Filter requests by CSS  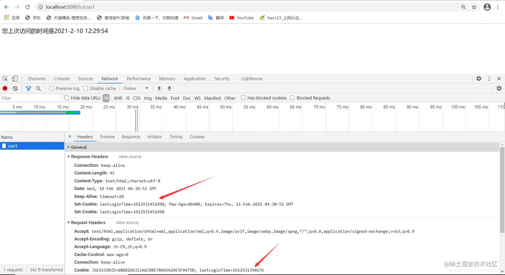[137, 98]
